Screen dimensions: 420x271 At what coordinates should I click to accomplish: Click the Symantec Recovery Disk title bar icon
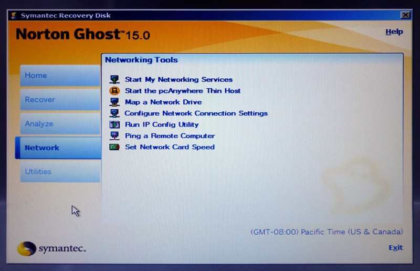click(14, 15)
